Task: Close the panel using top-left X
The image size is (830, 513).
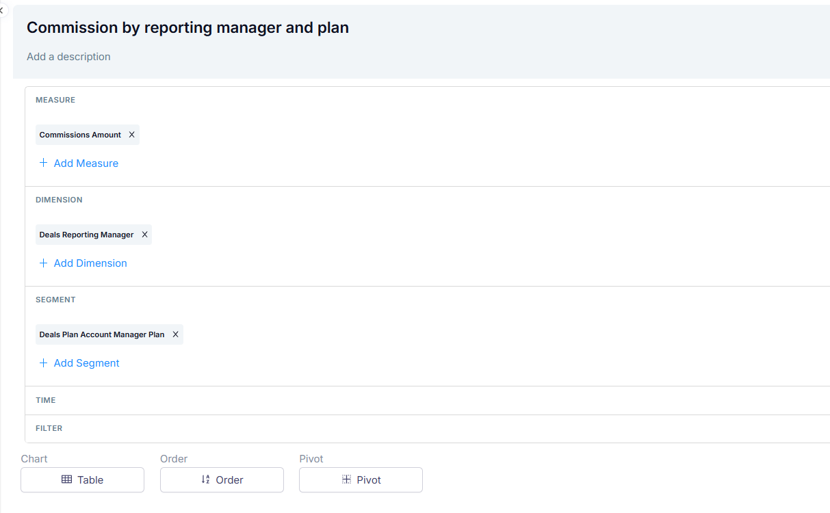Action: [1, 10]
